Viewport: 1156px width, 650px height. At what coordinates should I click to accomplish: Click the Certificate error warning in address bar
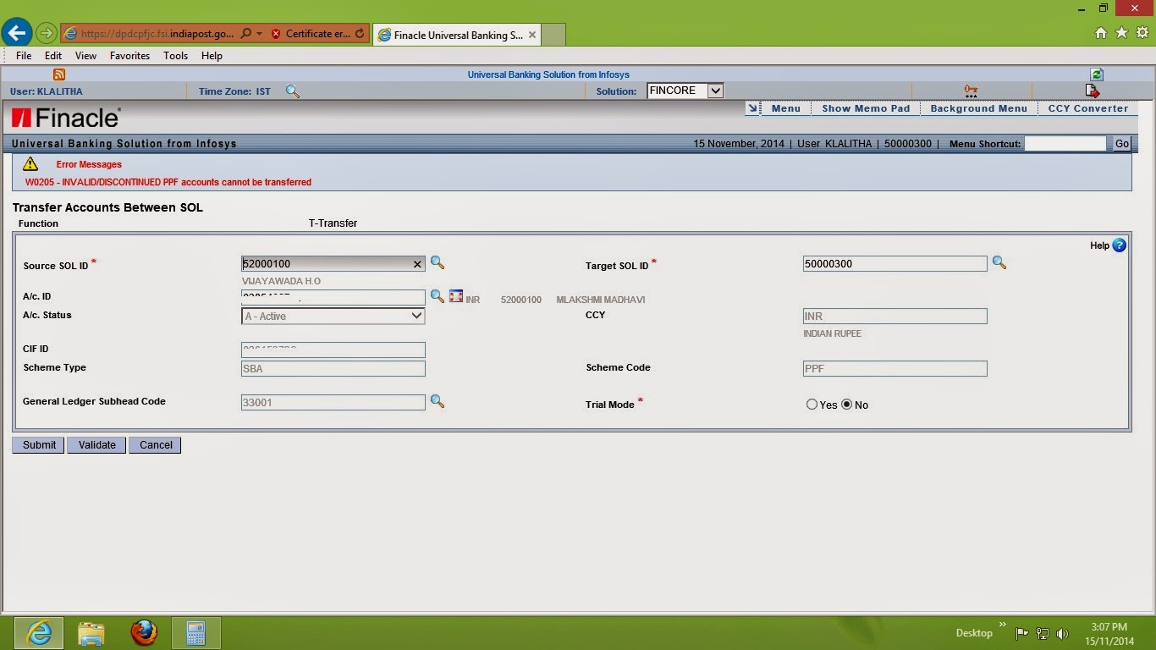coord(310,34)
